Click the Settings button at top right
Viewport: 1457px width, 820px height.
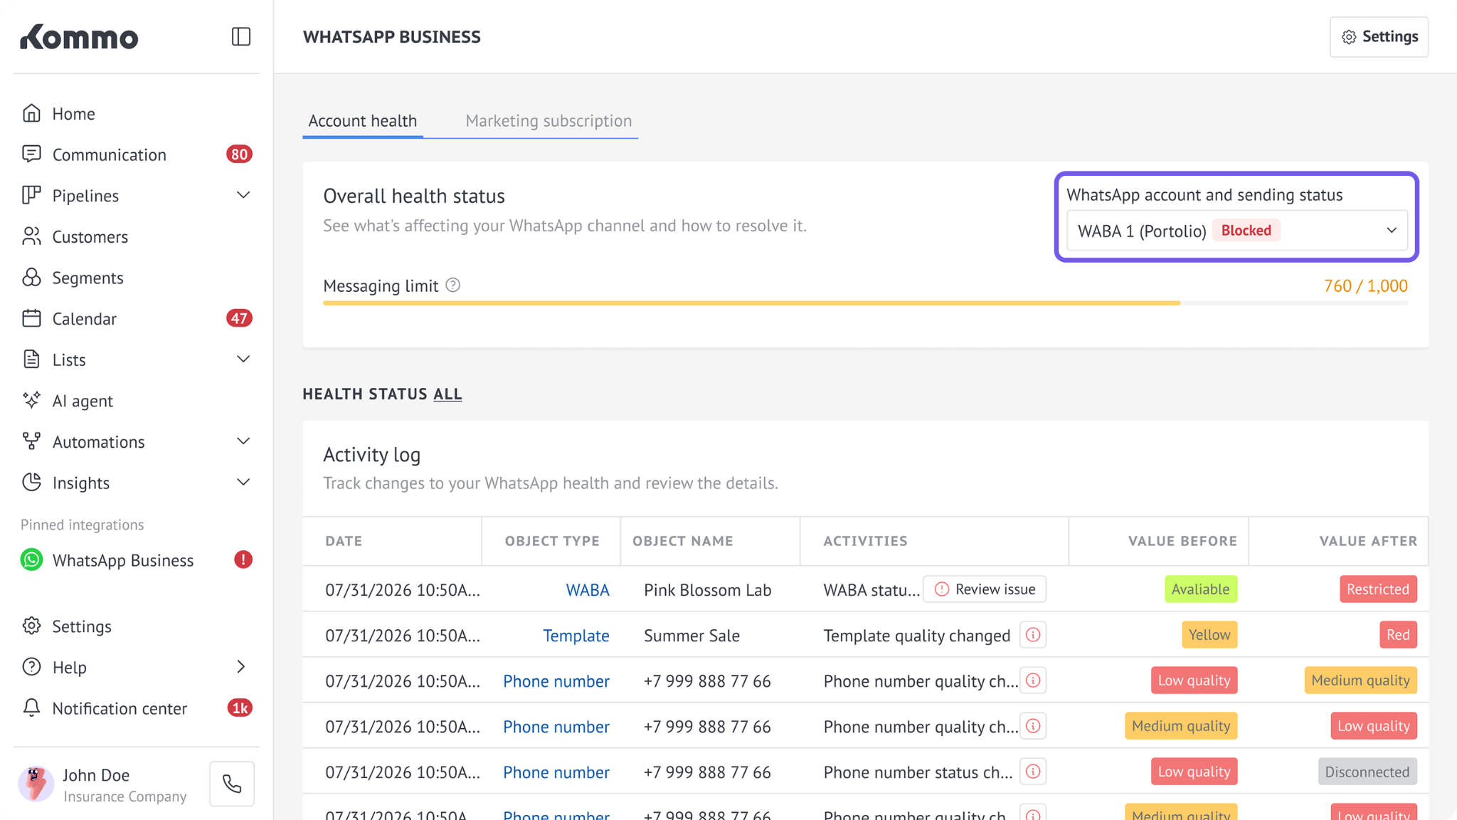pos(1379,37)
